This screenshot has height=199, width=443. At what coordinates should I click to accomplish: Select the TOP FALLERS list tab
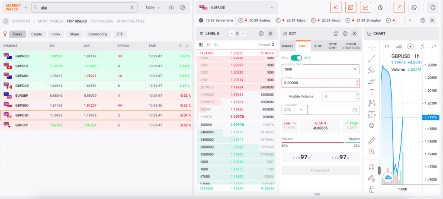(x=102, y=21)
